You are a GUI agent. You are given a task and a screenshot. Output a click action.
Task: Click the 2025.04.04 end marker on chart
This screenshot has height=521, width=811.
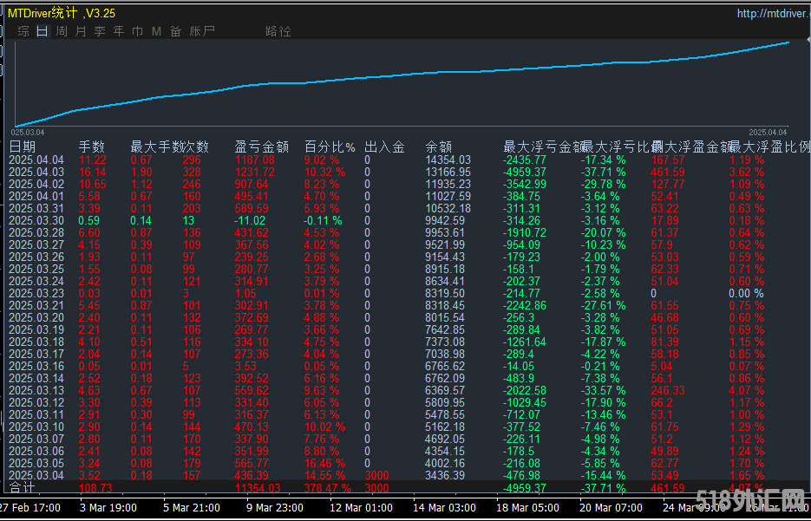(x=768, y=132)
